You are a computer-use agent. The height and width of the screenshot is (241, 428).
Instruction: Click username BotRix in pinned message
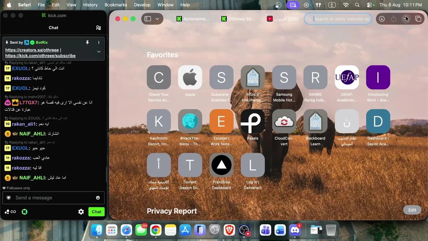[42, 43]
